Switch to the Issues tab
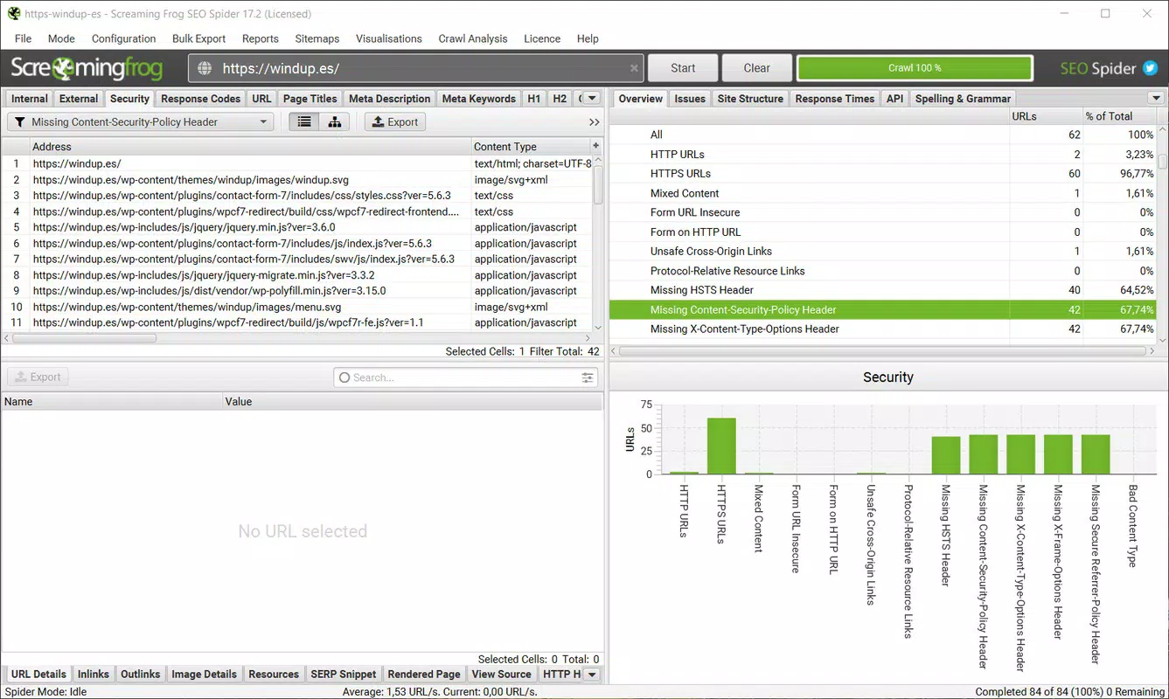Image resolution: width=1169 pixels, height=699 pixels. (690, 99)
